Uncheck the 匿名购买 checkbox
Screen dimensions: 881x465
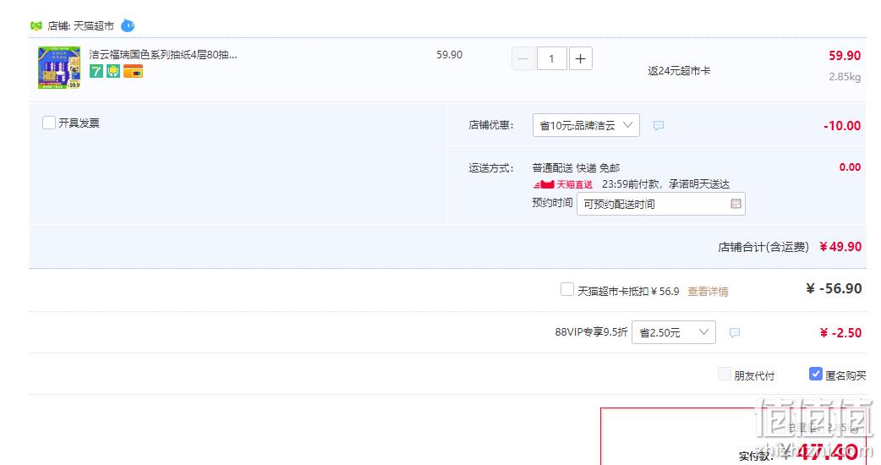pos(815,374)
